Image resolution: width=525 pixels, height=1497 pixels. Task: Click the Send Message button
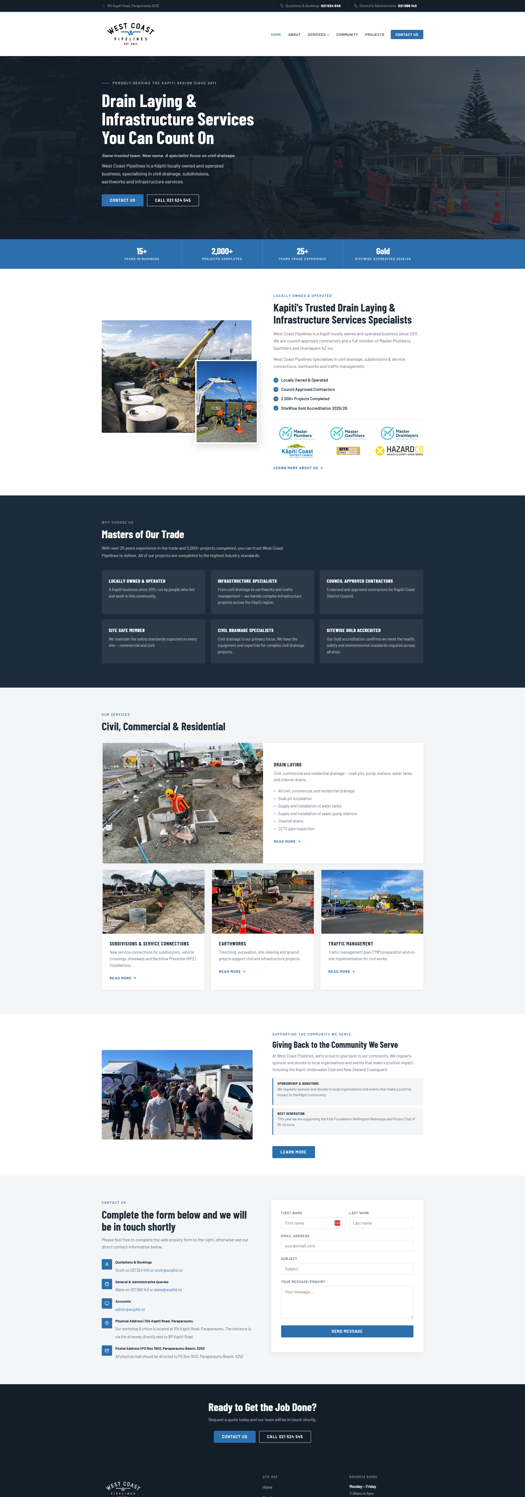tap(347, 1331)
